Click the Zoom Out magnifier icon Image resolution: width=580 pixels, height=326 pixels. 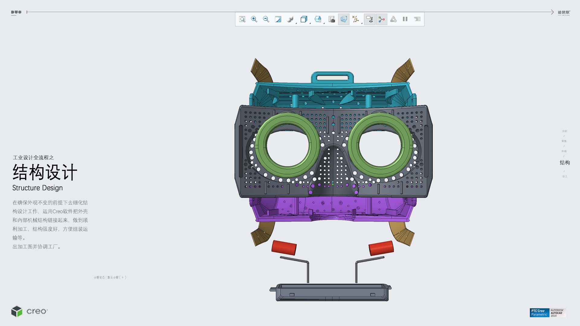tap(266, 19)
